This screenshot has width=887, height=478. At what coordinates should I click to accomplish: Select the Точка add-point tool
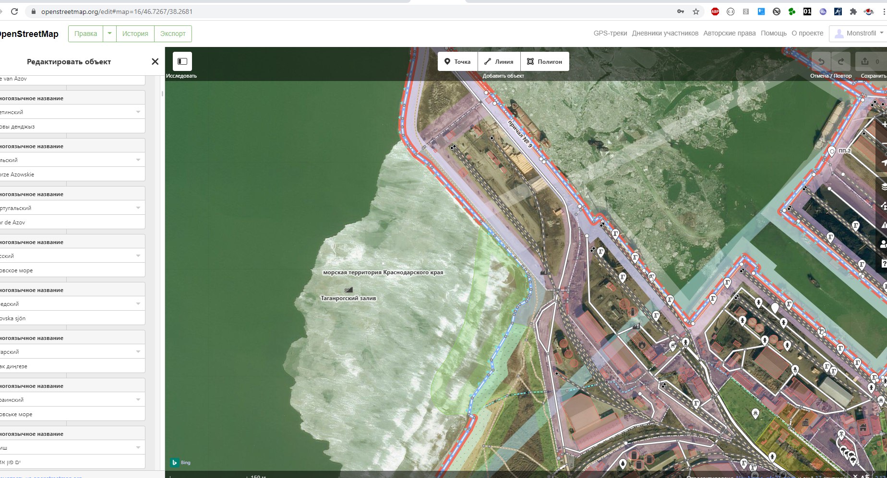457,61
